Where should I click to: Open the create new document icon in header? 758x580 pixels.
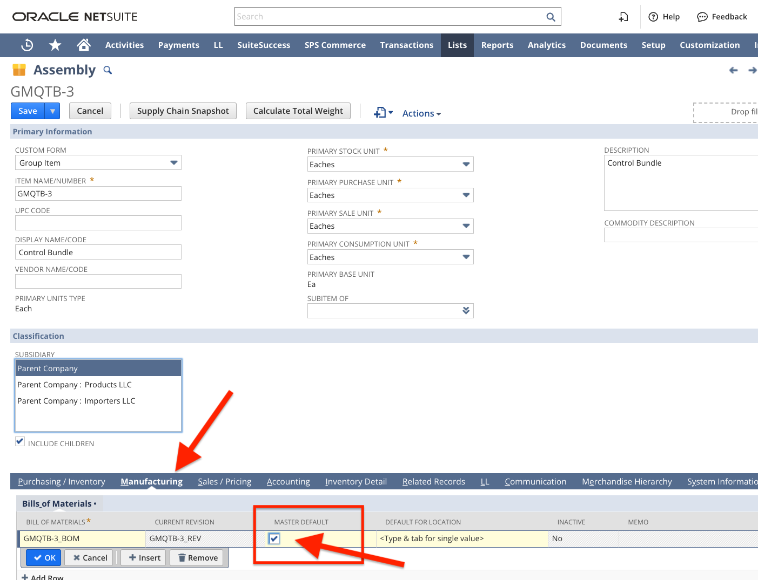(x=623, y=17)
